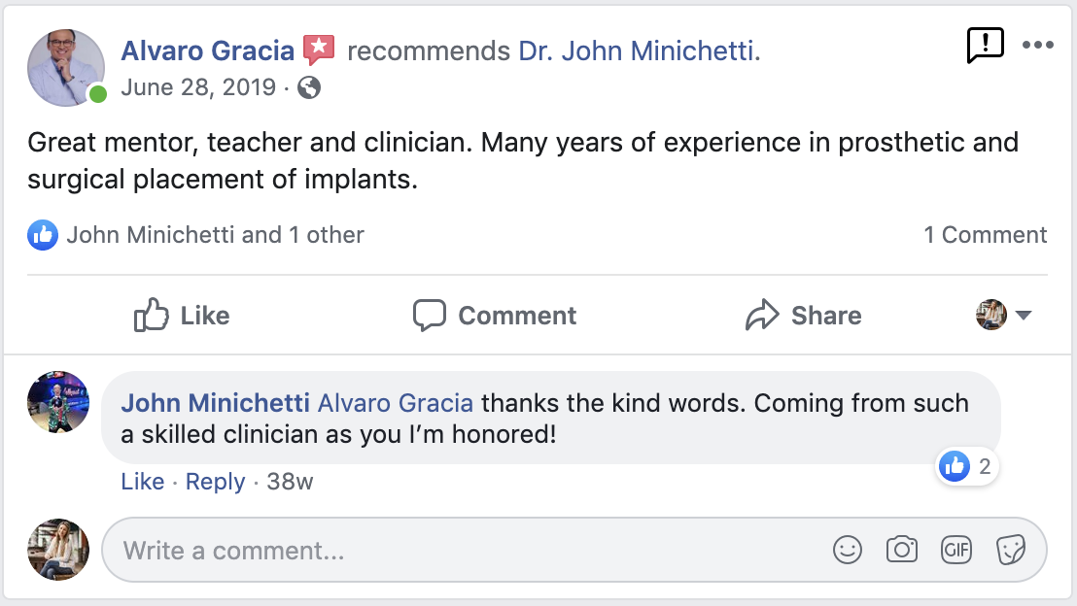Insert an emoji via smiley icon
This screenshot has width=1077, height=606.
848,550
